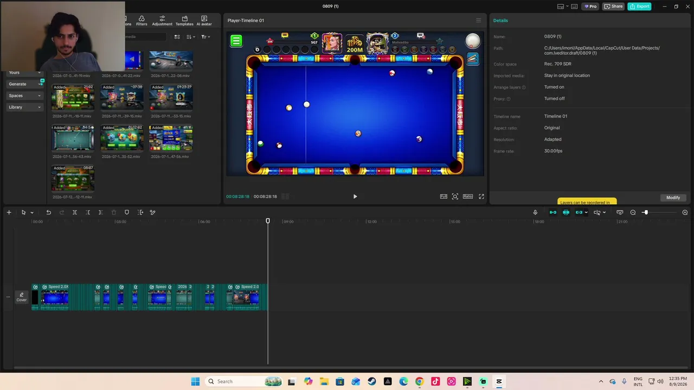Toggle main track magnet
The width and height of the screenshot is (694, 390).
pos(553,212)
